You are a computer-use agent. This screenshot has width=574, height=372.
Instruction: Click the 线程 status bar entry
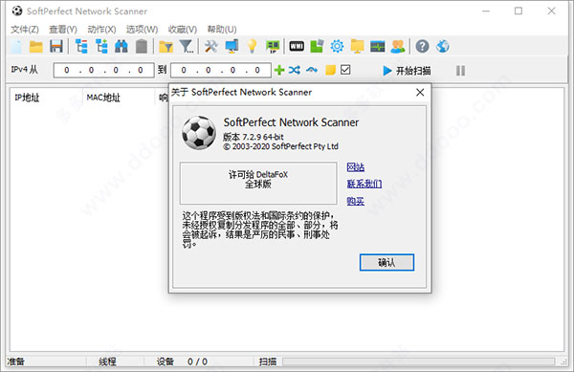(x=107, y=361)
